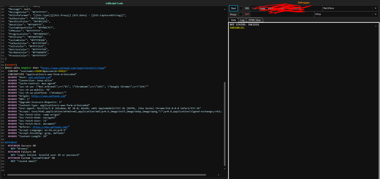Screen dimensions: 380x179
Task: Click the KEY "Login failed. Invalid user ID" line
Action: tap(45, 155)
